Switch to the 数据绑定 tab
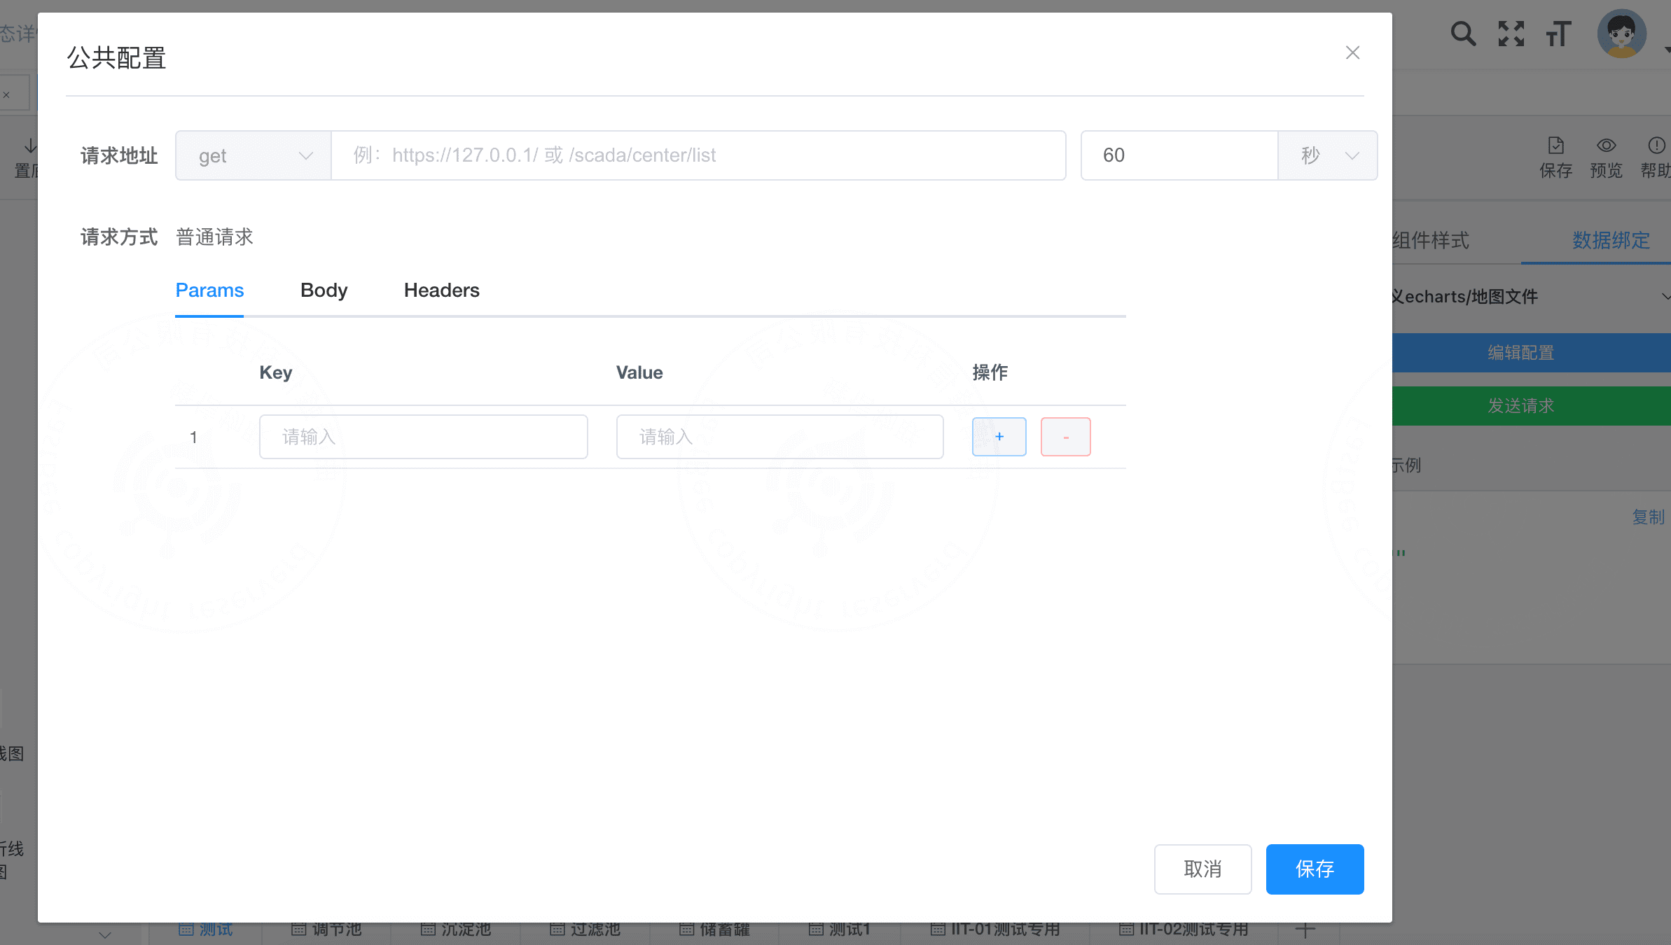This screenshot has height=945, width=1671. pyautogui.click(x=1611, y=240)
